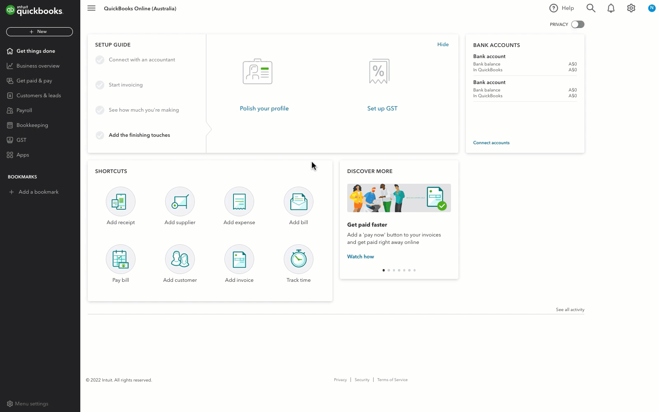Click Polish your profile link

point(264,108)
